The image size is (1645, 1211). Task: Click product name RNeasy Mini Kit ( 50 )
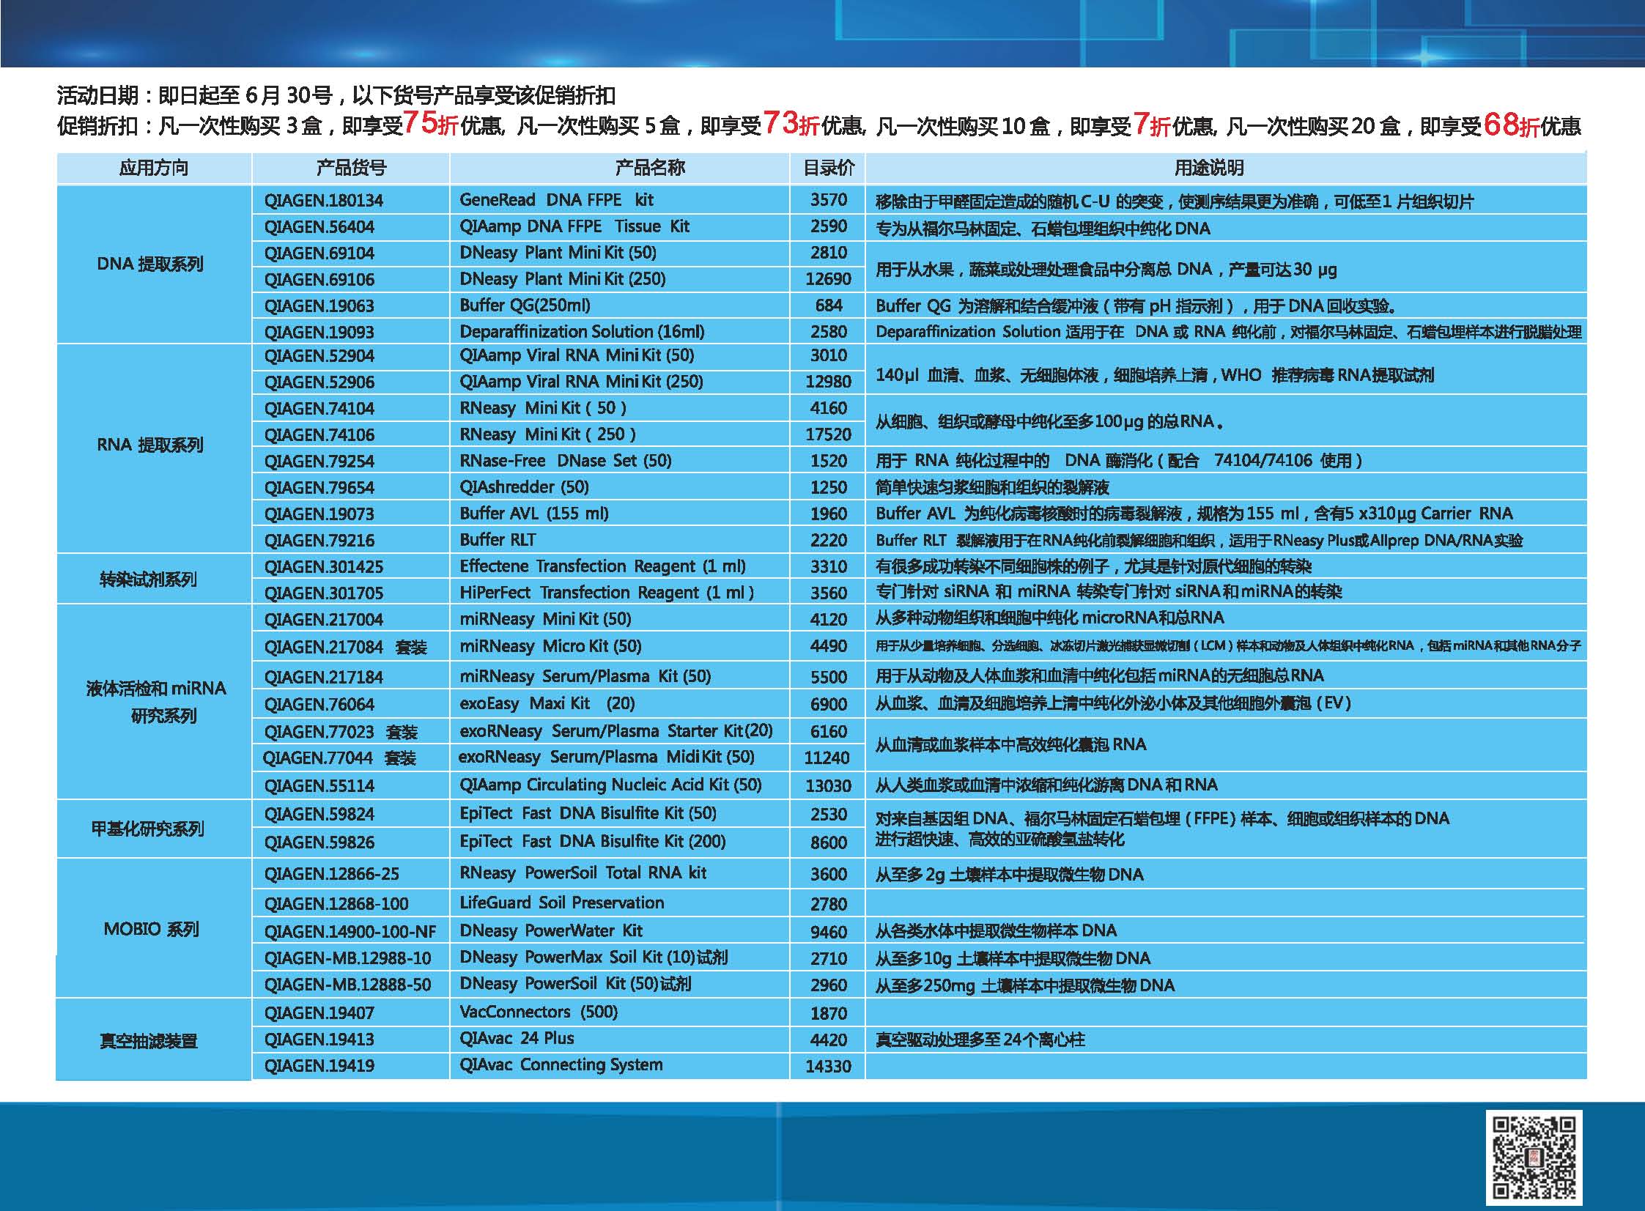coord(543,407)
